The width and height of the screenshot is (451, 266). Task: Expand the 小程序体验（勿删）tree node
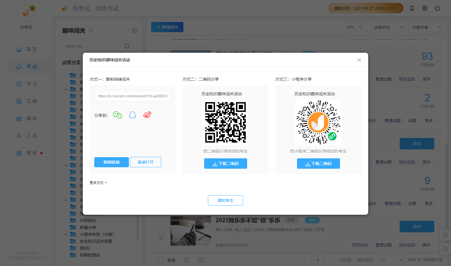66,235
